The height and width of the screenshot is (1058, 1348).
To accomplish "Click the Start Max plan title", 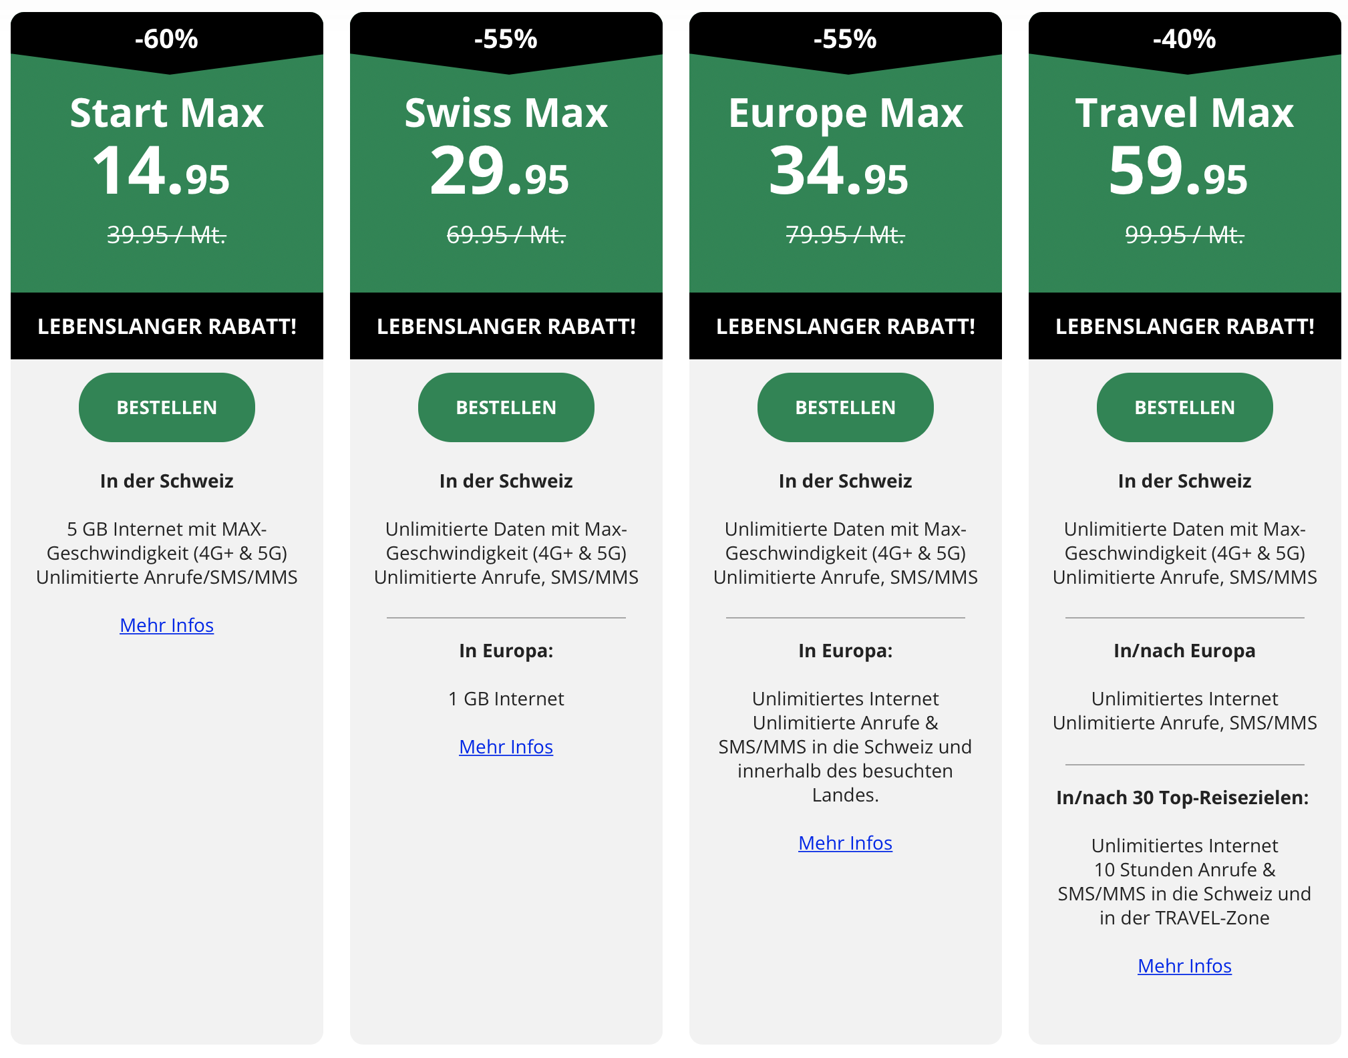I will (167, 112).
